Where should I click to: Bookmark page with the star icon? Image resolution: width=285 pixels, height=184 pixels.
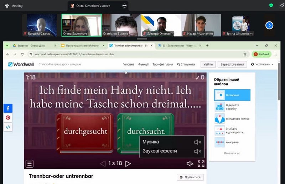[245, 54]
